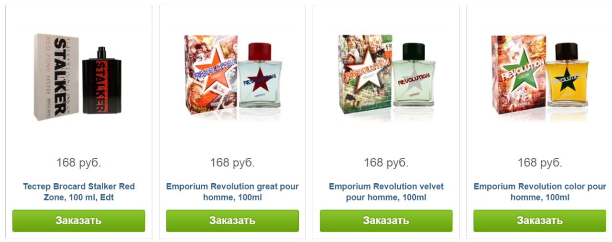Click Заказать under Revolution velvet pour homme

tap(386, 221)
